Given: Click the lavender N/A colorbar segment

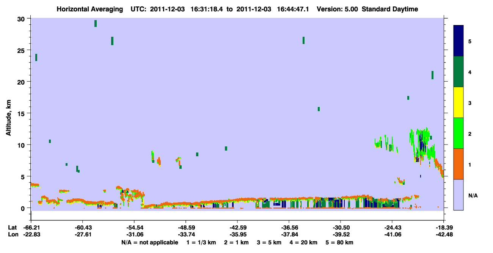Looking at the screenshot, I should (x=458, y=195).
